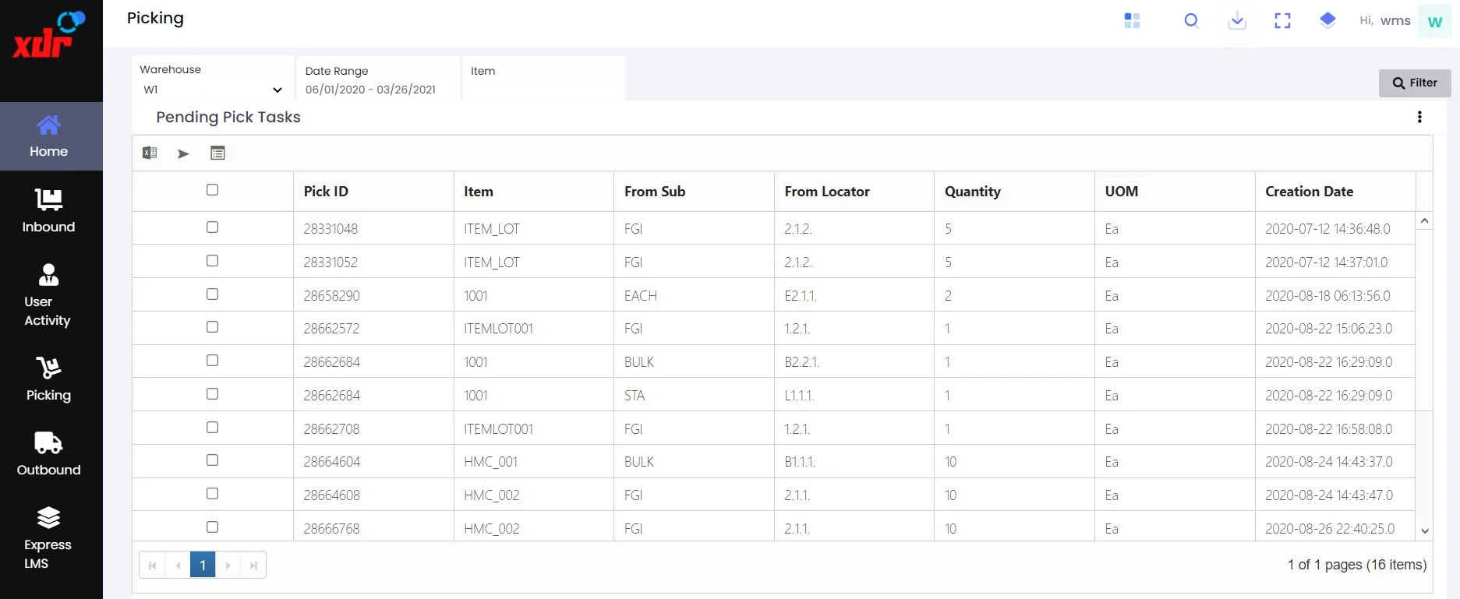The height and width of the screenshot is (599, 1460).
Task: Click the list view icon in the grid toolbar
Action: tap(217, 153)
